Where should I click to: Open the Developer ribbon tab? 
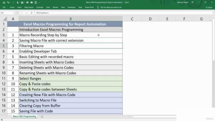click(72, 7)
